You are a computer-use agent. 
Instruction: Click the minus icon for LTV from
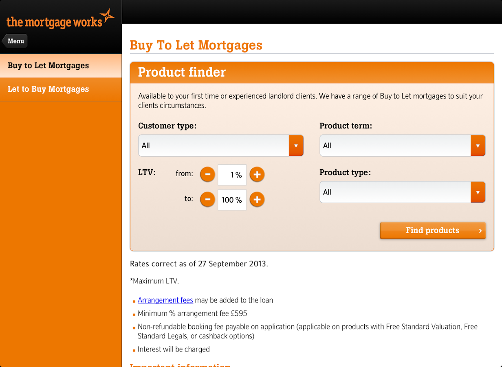[207, 175]
